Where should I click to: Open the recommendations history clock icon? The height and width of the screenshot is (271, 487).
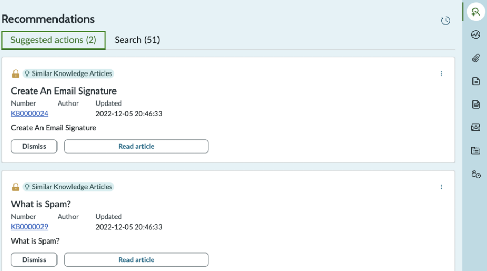[x=446, y=21]
